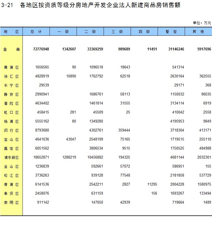This screenshot has width=212, height=225.
Task: Click the unit label 单位:万元
Action: pos(202,23)
